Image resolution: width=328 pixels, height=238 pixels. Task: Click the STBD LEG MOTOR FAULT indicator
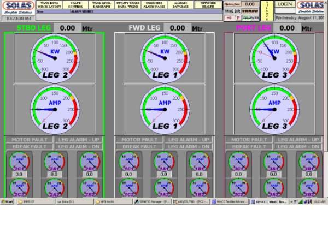click(x=31, y=140)
